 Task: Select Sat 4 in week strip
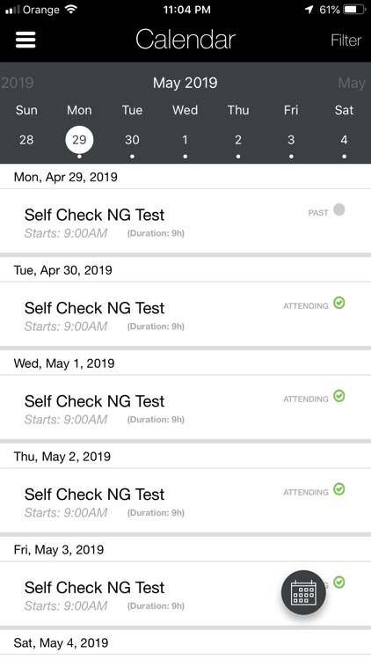click(344, 140)
